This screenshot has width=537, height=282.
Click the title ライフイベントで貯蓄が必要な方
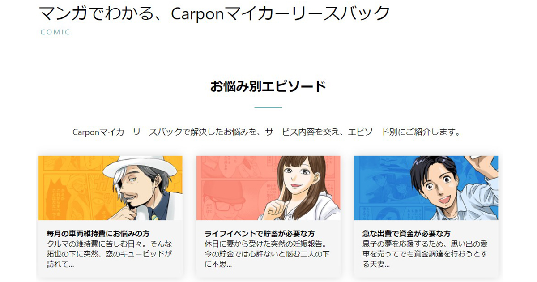(x=260, y=234)
